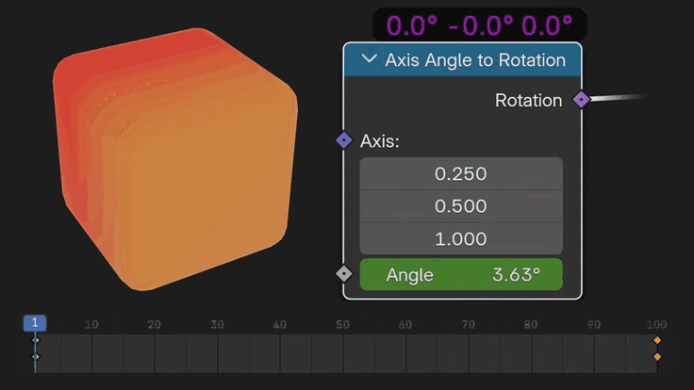Click the Axis X field showing 0.250
The width and height of the screenshot is (694, 390).
(461, 174)
